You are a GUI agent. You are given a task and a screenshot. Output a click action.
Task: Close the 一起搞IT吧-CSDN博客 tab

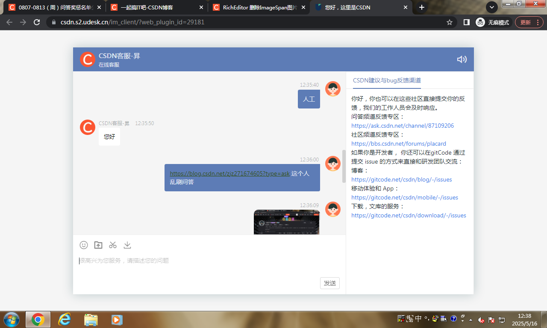click(x=201, y=7)
